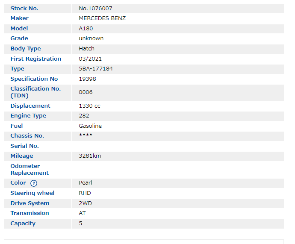Click the A180 model value

click(86, 29)
